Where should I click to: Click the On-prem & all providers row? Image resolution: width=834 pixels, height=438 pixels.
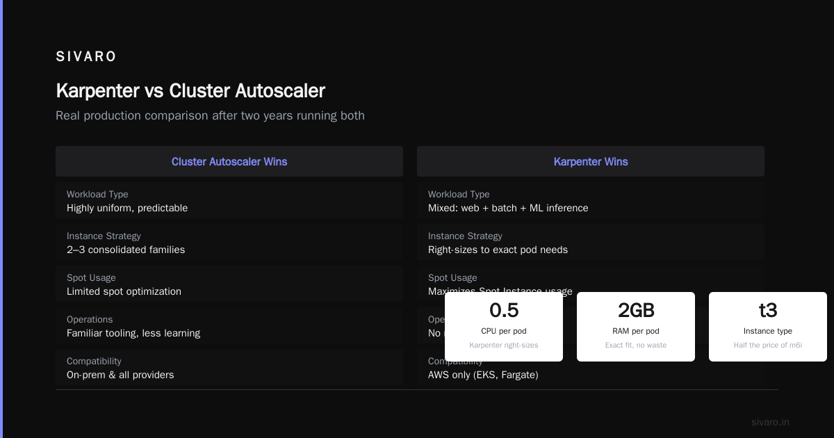point(229,368)
